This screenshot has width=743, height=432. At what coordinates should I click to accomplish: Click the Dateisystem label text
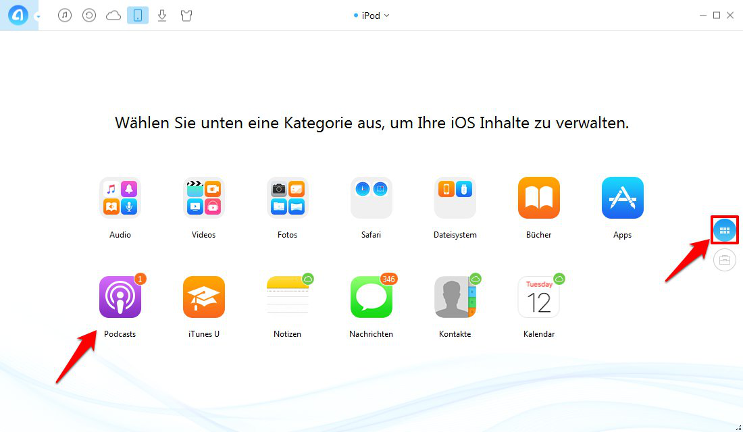[455, 235]
